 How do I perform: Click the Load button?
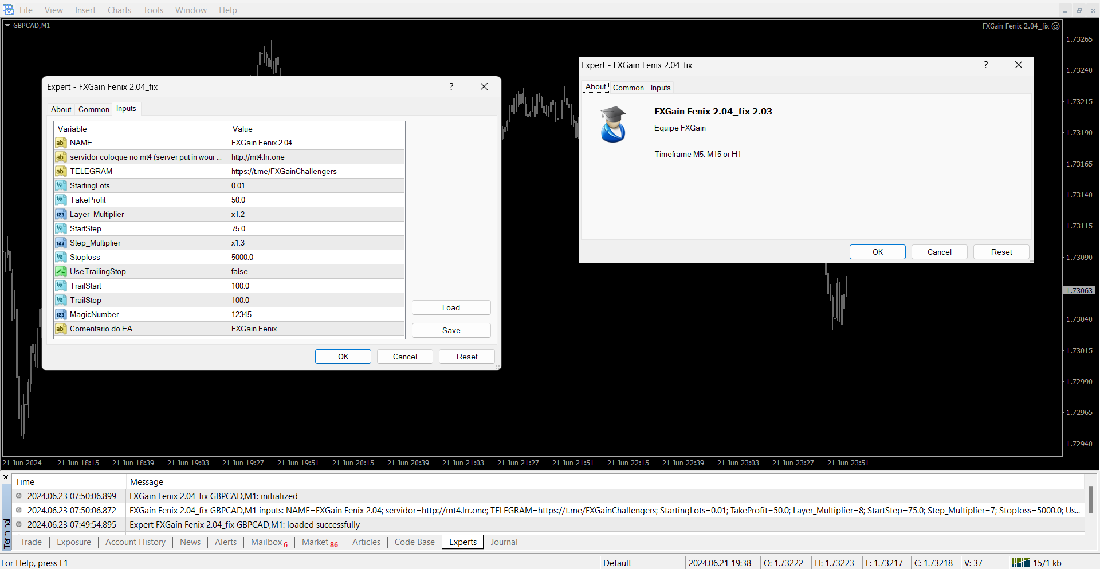tap(451, 307)
